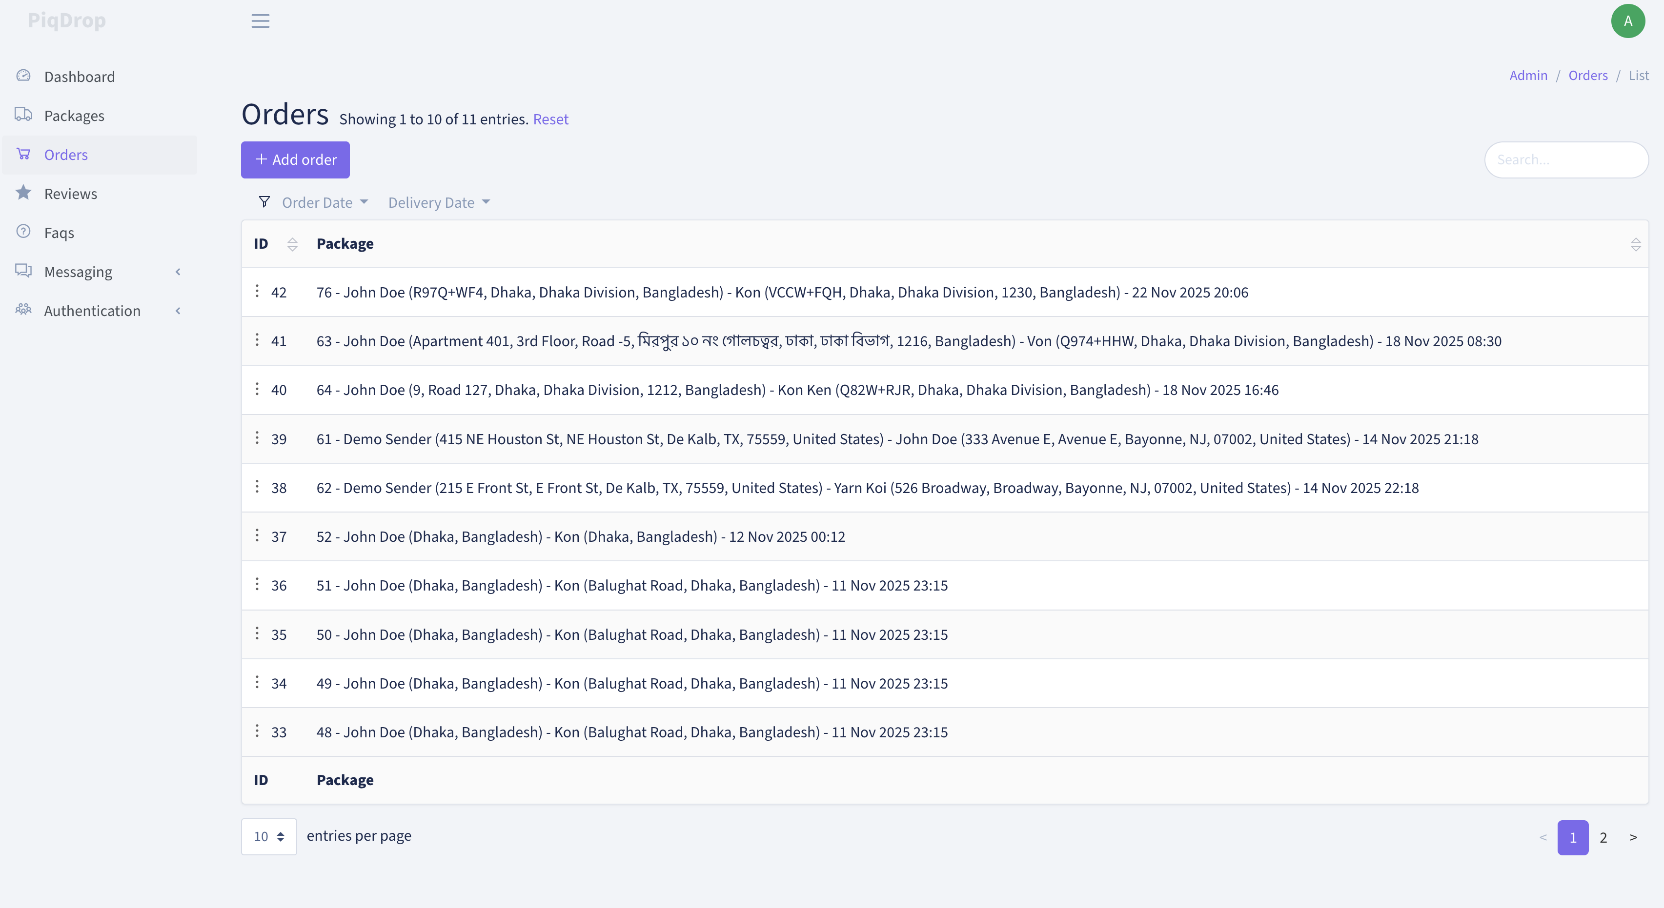Image resolution: width=1664 pixels, height=908 pixels.
Task: Click package 51 row text
Action: (x=632, y=585)
